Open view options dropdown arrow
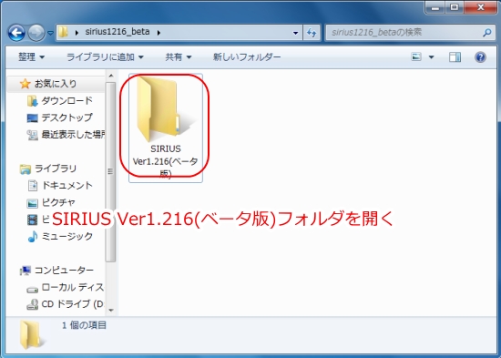This screenshot has height=358, width=501. (x=432, y=57)
